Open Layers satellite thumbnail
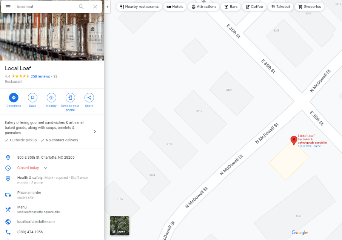342x240 pixels. tap(120, 226)
